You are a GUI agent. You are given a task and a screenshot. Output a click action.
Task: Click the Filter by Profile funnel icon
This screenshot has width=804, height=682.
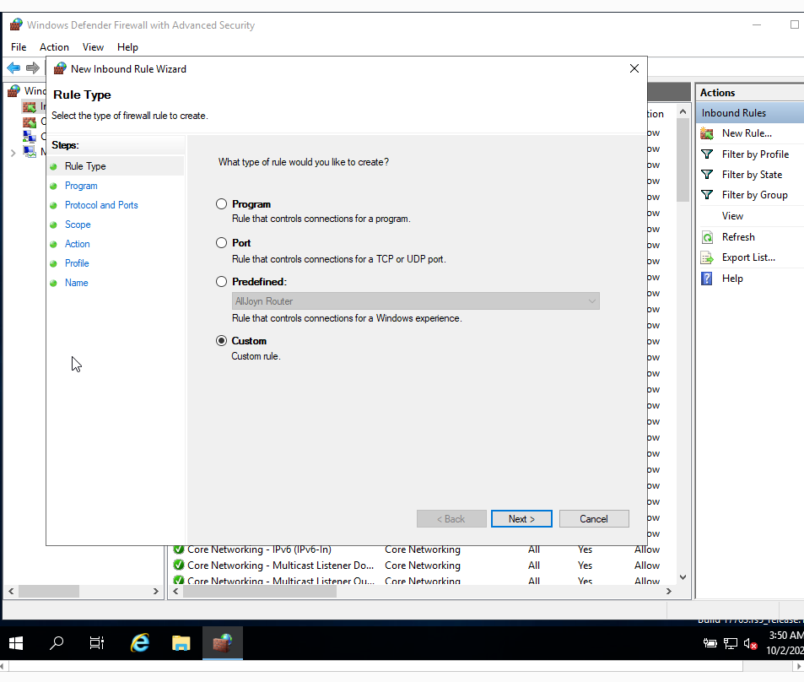coord(707,154)
